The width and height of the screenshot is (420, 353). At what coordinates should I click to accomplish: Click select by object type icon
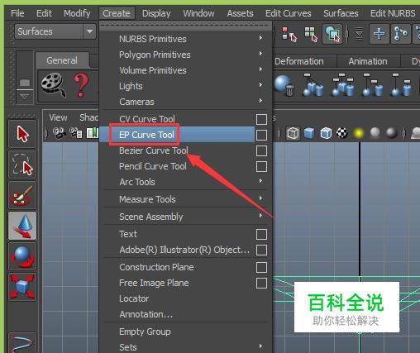click(311, 34)
